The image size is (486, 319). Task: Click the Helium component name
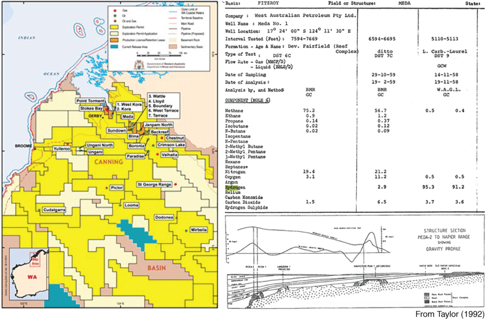click(233, 192)
